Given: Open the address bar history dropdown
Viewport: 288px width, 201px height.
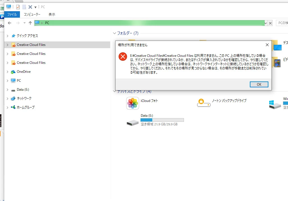Looking at the screenshot, I should tap(266, 23).
